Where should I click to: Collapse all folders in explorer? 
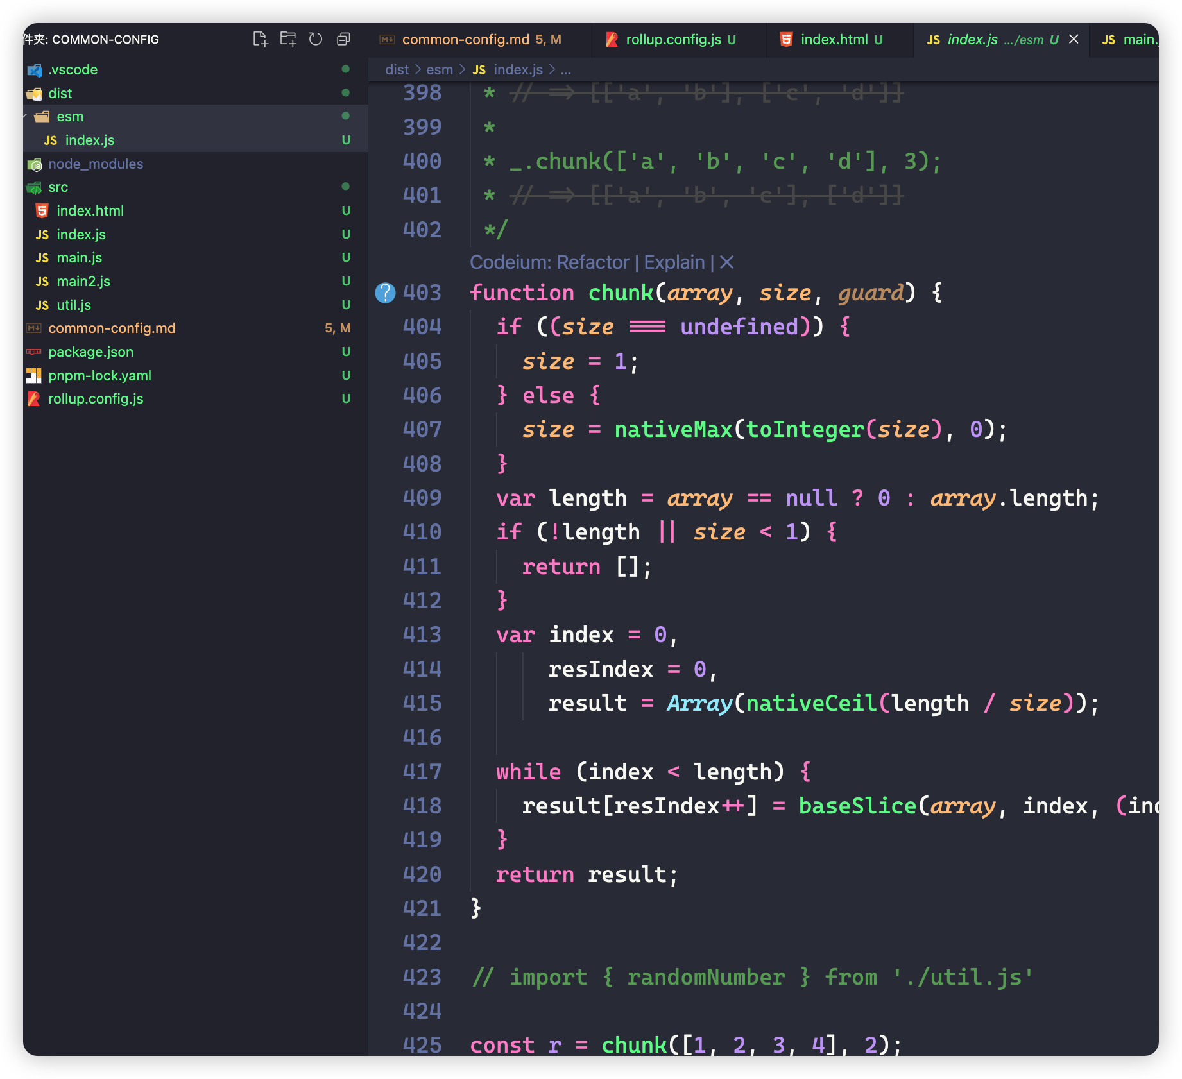(343, 39)
